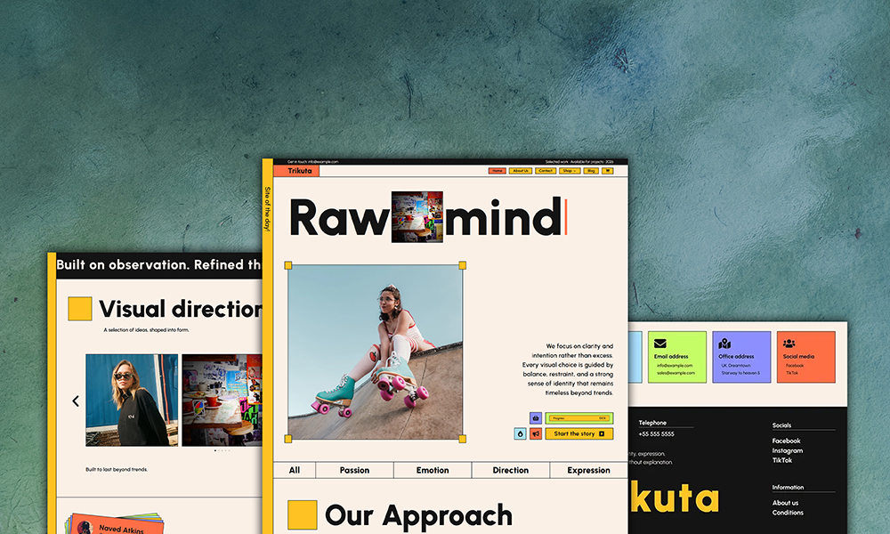Open the shopping cart icon in the nav bar
The width and height of the screenshot is (890, 534).
607,171
